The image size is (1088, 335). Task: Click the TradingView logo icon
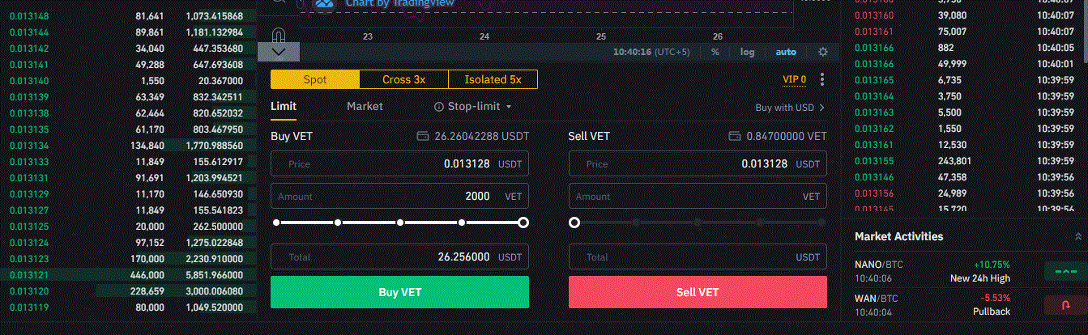[x=325, y=4]
